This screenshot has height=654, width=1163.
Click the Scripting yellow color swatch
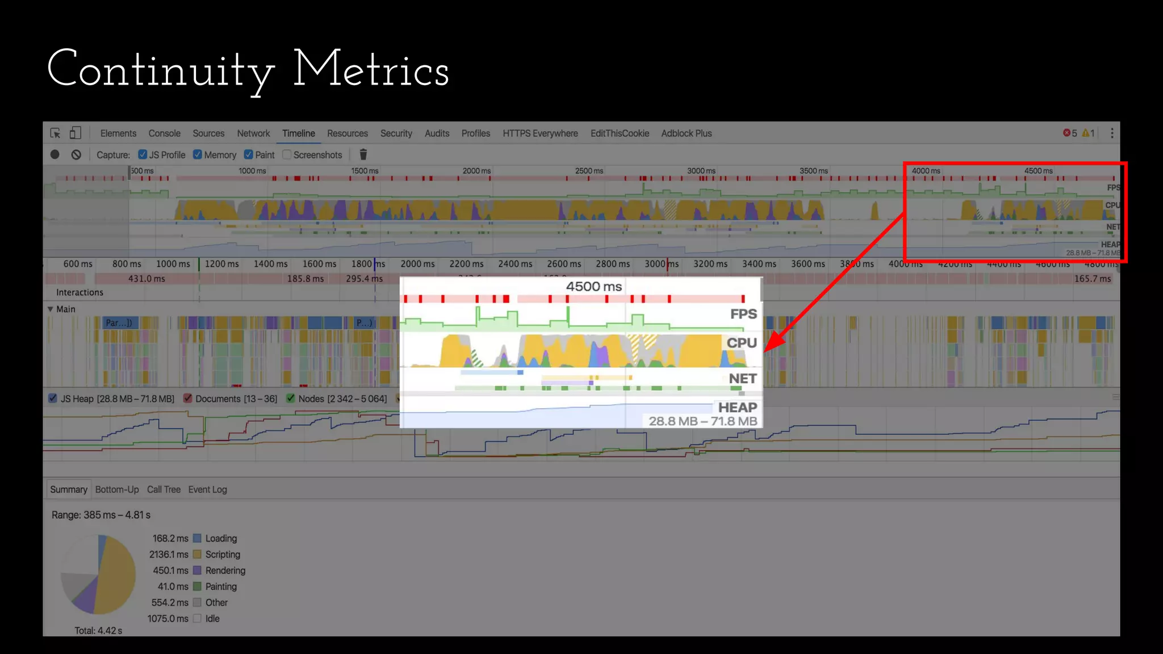(x=197, y=554)
